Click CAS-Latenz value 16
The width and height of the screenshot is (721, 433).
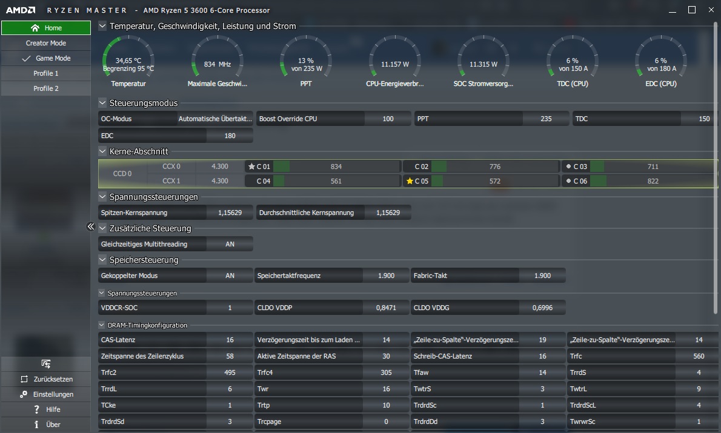(x=230, y=340)
